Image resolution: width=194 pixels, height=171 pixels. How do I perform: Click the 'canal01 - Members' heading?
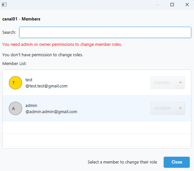21,19
